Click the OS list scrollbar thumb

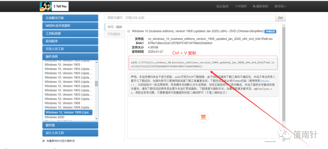(97, 84)
